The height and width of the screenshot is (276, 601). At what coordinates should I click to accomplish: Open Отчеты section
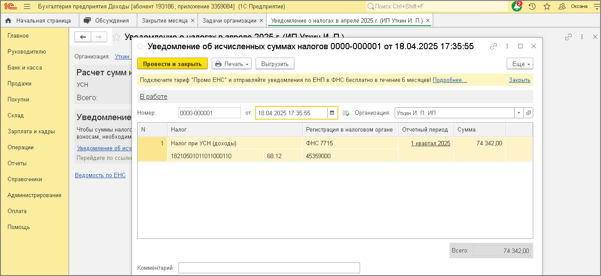pos(17,163)
